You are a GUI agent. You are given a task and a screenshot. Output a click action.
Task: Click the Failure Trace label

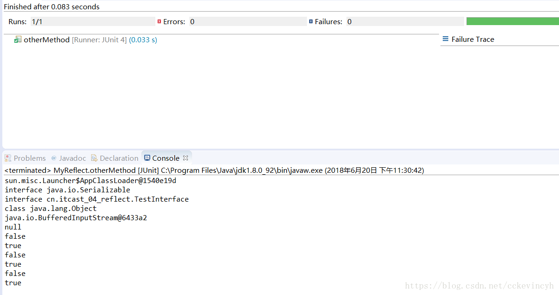click(473, 39)
